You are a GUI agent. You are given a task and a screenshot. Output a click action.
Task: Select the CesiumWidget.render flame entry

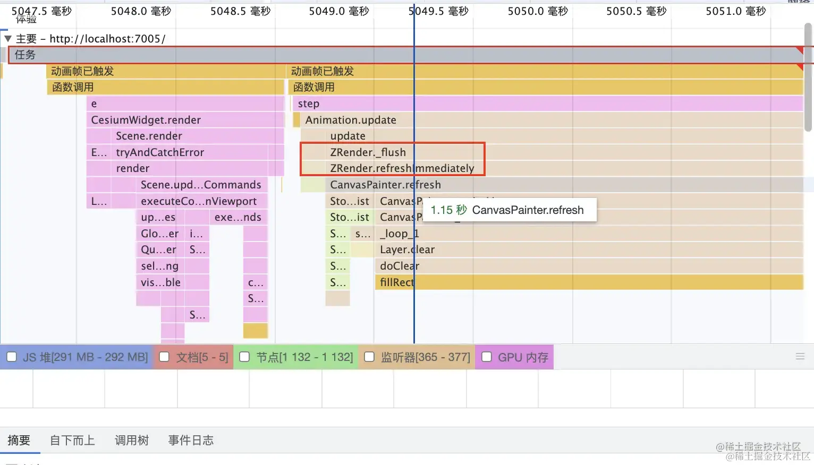[x=145, y=119]
